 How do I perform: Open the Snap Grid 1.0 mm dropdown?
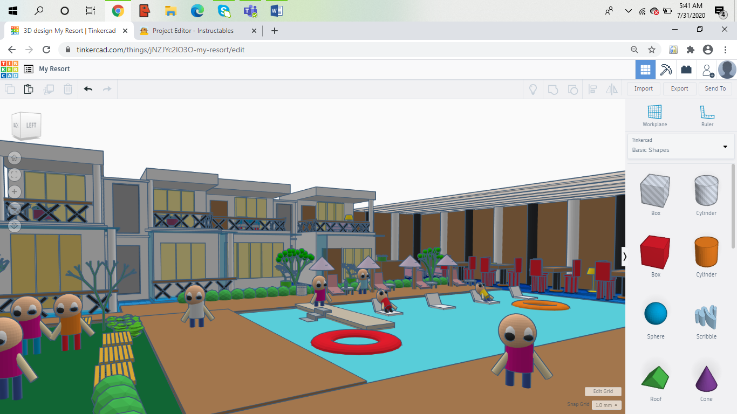(x=606, y=405)
